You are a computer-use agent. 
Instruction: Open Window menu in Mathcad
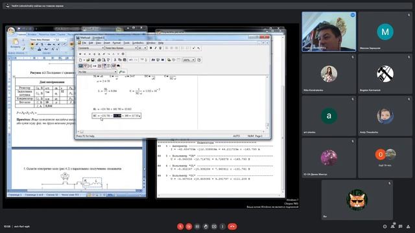[x=151, y=43]
